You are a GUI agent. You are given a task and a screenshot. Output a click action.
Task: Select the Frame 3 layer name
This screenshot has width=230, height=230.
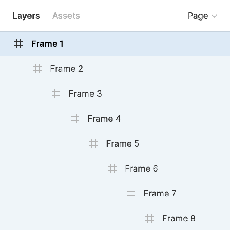pos(85,94)
